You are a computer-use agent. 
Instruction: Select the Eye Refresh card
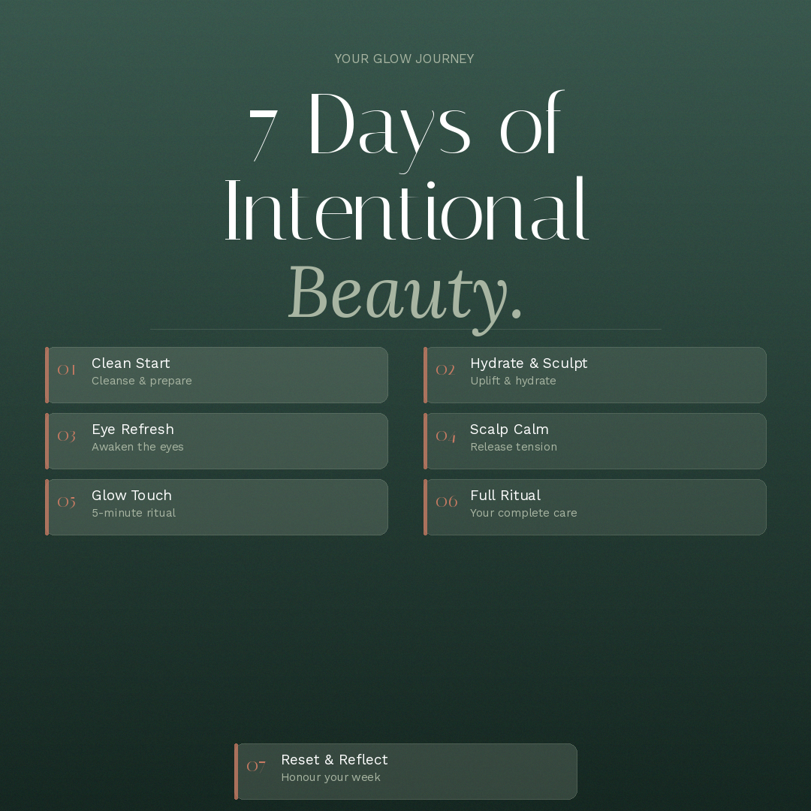coord(217,442)
